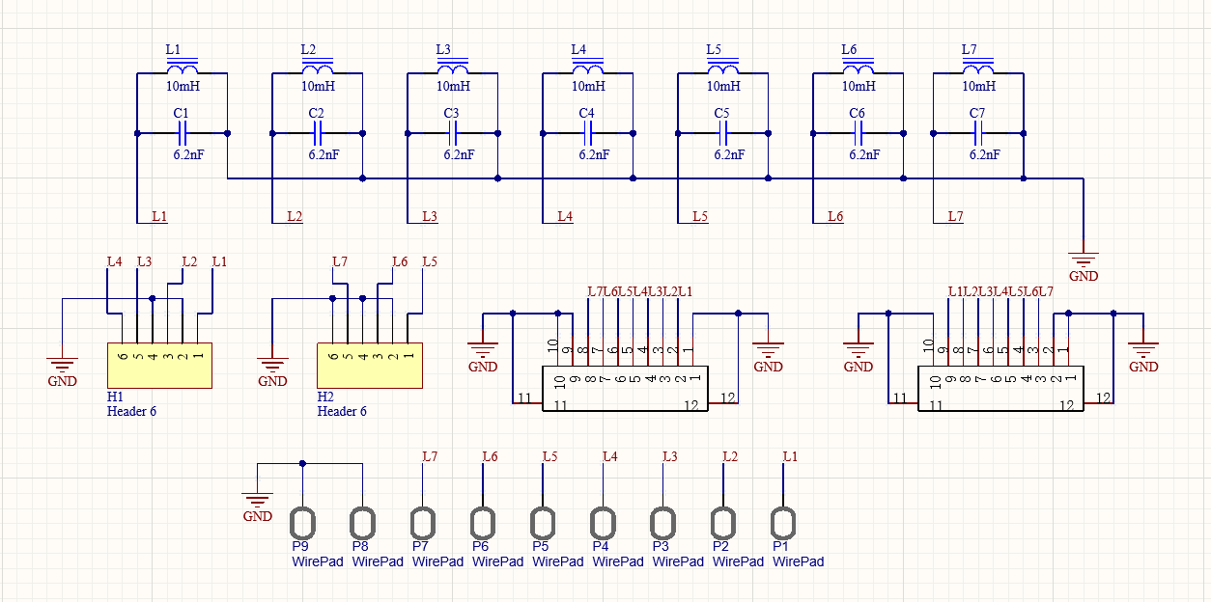Select ground symbol at end of capacitor bus
This screenshot has width=1211, height=602.
pyautogui.click(x=1084, y=259)
